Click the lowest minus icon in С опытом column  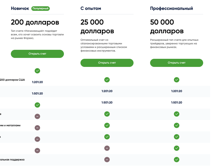(107, 160)
